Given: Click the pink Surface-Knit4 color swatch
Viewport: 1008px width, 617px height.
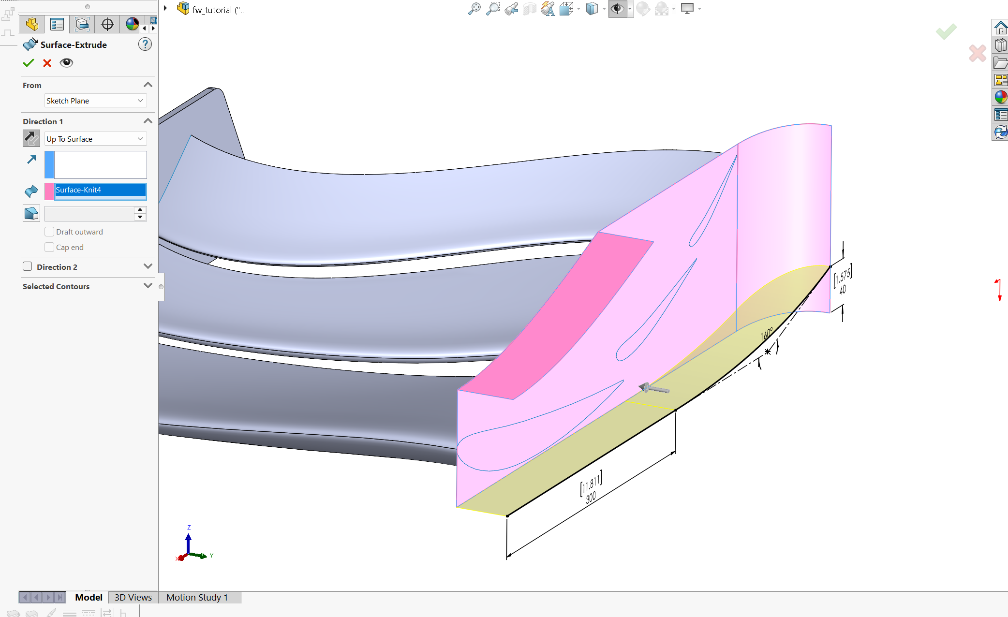Looking at the screenshot, I should click(49, 191).
